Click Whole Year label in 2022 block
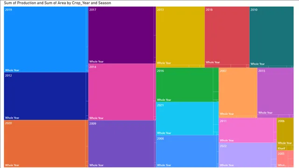299x168 pixels. coord(227,165)
